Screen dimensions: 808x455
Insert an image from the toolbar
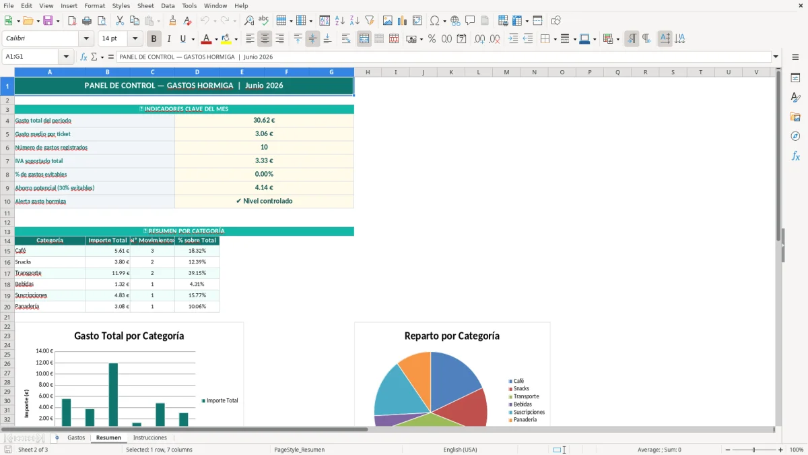(x=388, y=21)
